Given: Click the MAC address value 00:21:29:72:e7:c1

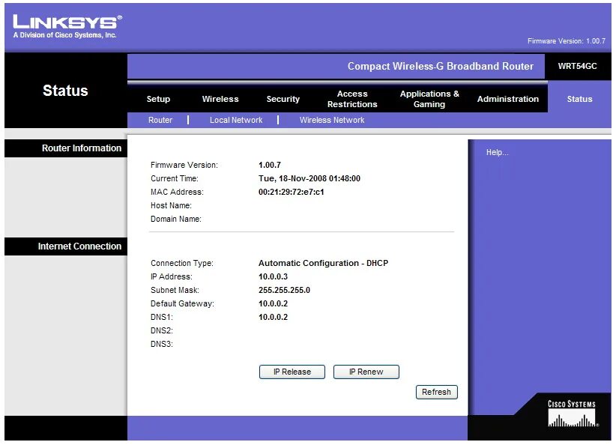Looking at the screenshot, I should pos(291,192).
